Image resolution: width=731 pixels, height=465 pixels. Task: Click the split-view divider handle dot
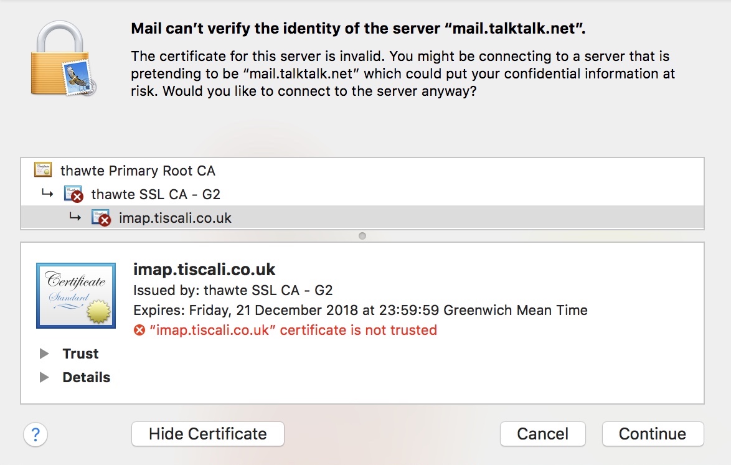tap(362, 236)
